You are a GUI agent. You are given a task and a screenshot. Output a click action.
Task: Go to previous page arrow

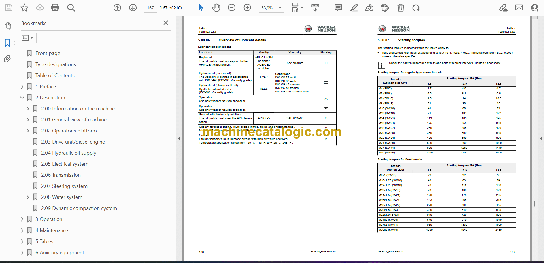point(117,8)
